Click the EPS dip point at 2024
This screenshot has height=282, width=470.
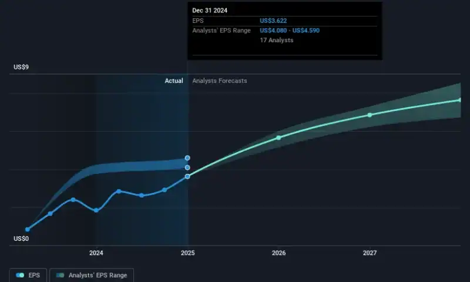(x=96, y=210)
